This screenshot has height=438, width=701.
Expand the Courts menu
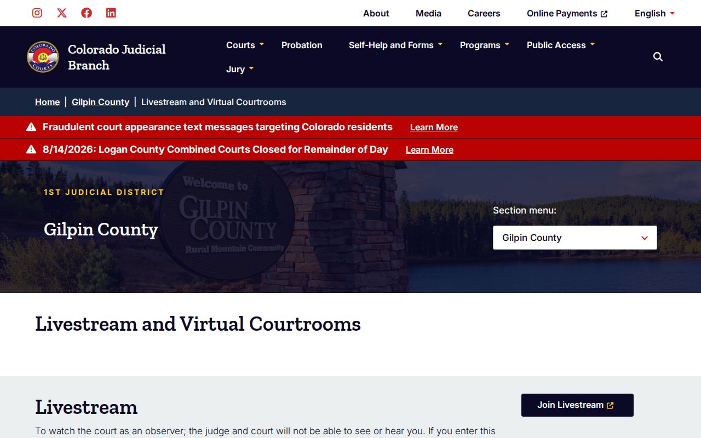coord(245,45)
